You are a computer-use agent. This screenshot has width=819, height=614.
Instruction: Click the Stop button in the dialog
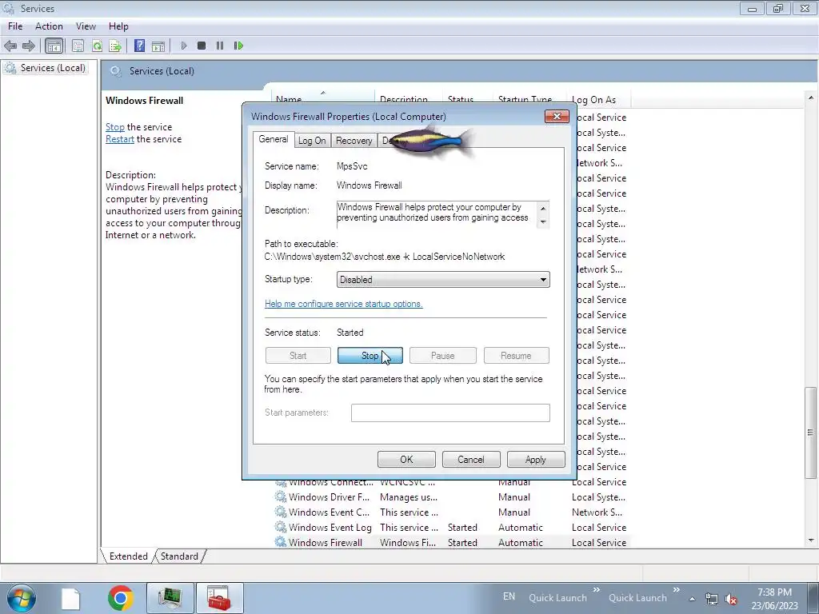370,356
